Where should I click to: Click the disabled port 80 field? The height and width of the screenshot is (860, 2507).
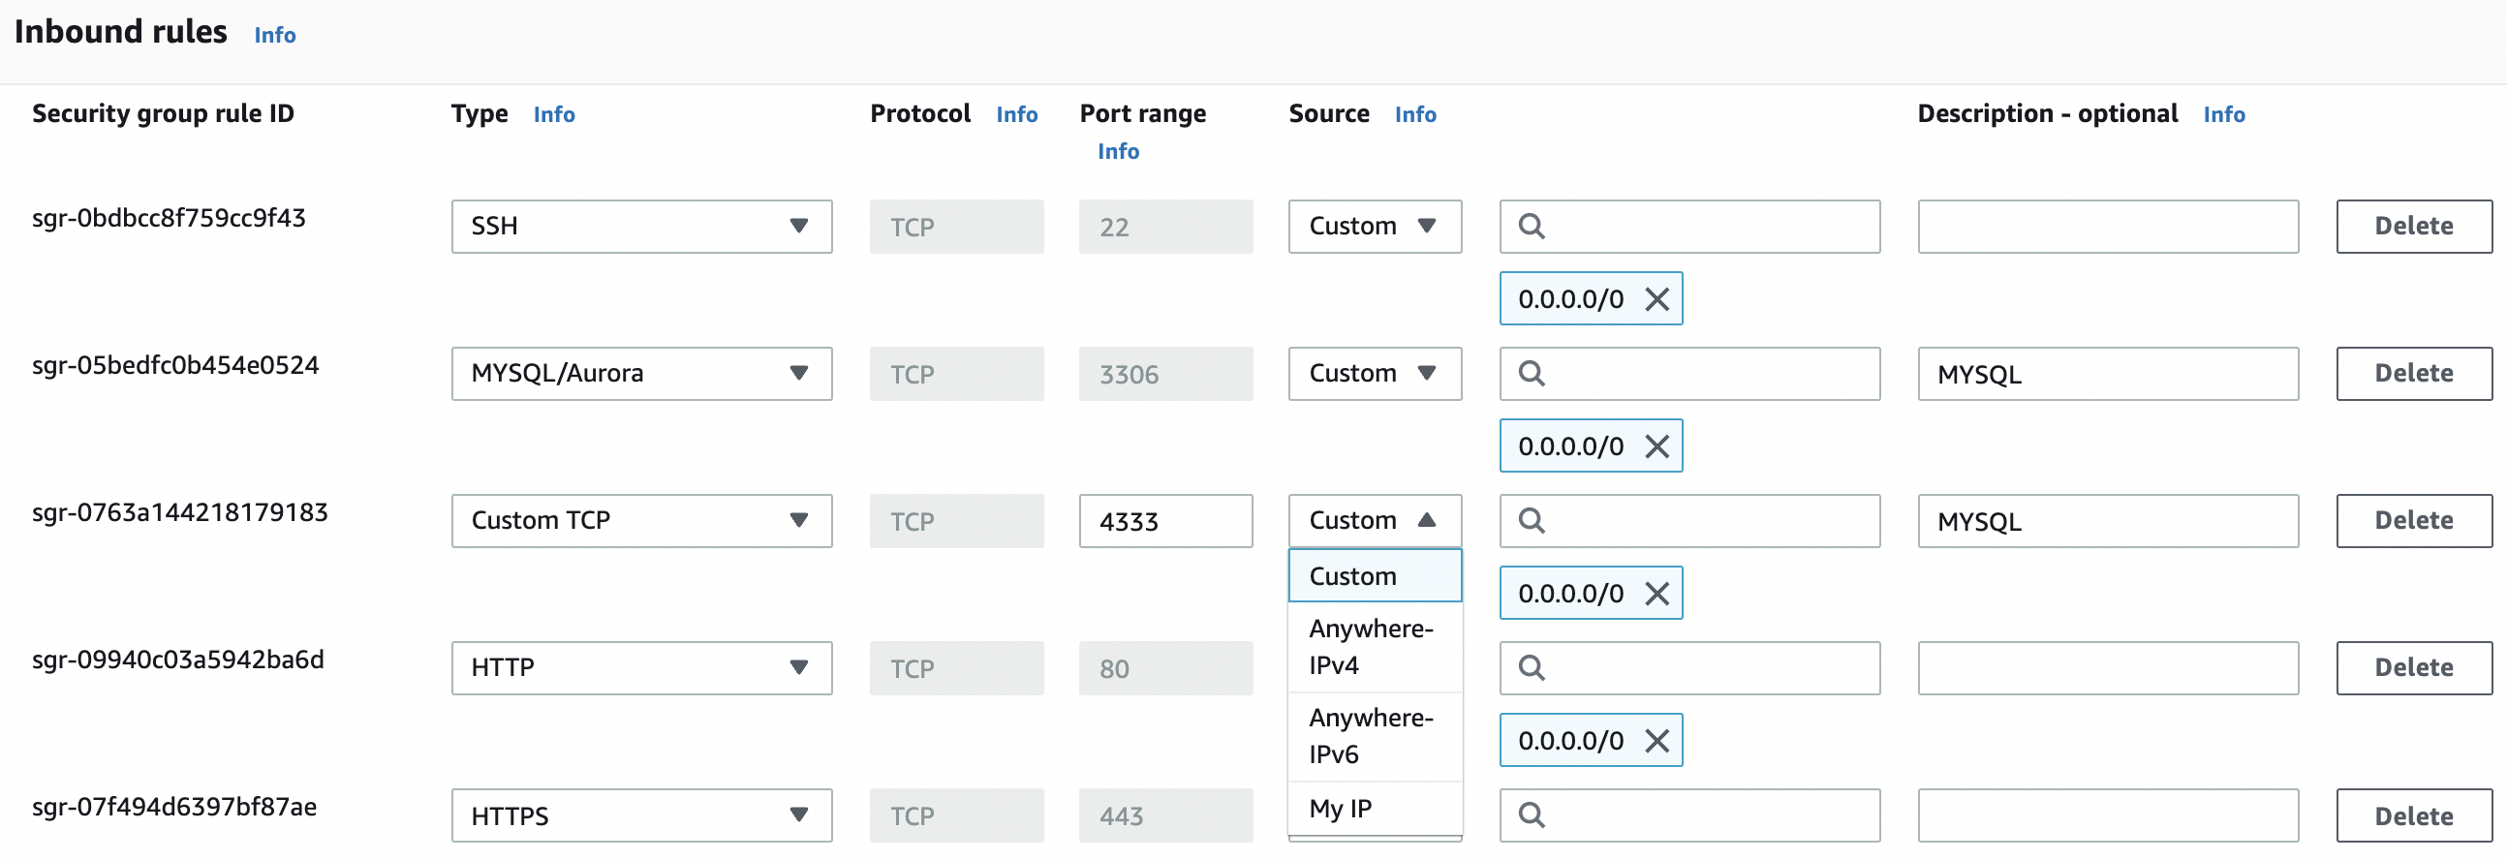coord(1166,668)
